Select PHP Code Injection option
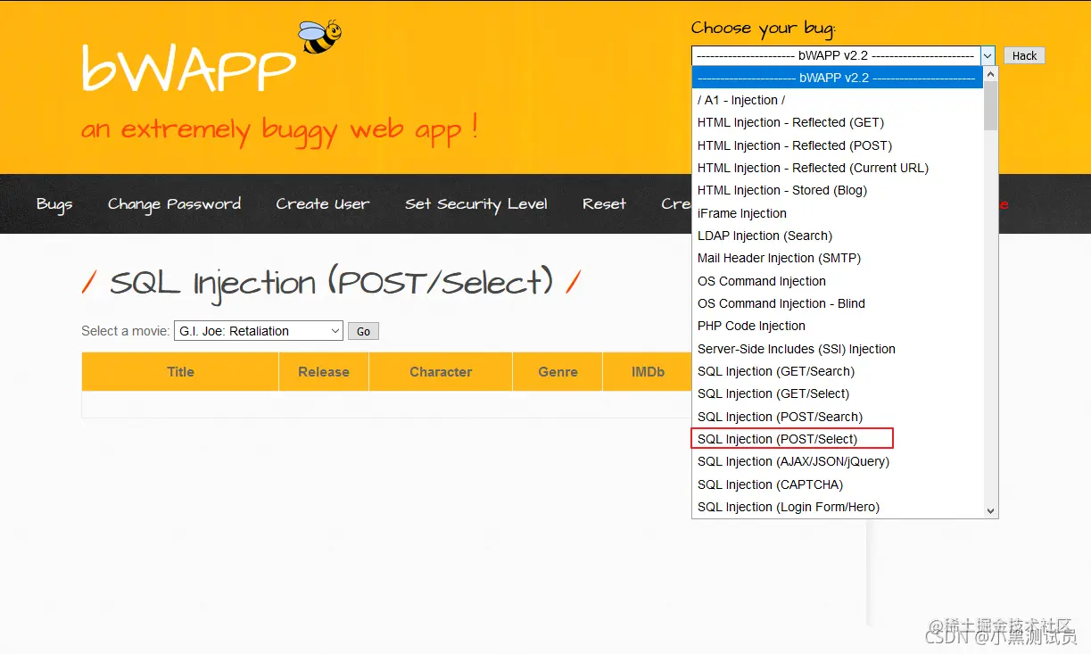1091x654 pixels. point(838,326)
